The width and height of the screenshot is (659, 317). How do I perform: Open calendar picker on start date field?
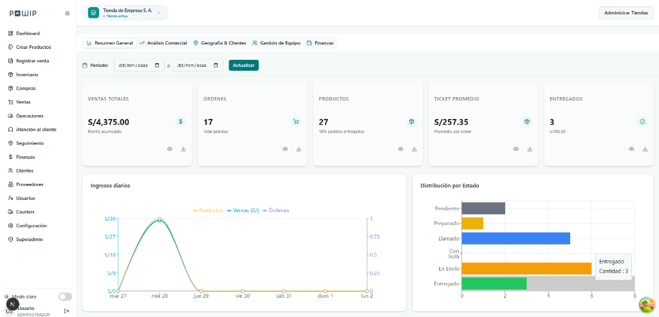[x=157, y=66]
